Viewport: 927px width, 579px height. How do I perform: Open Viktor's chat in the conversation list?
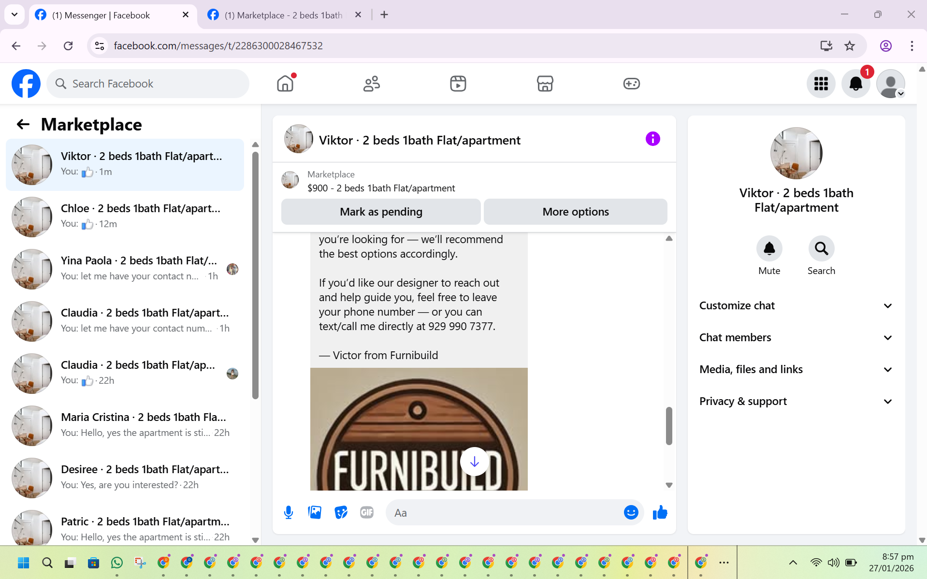tap(125, 164)
